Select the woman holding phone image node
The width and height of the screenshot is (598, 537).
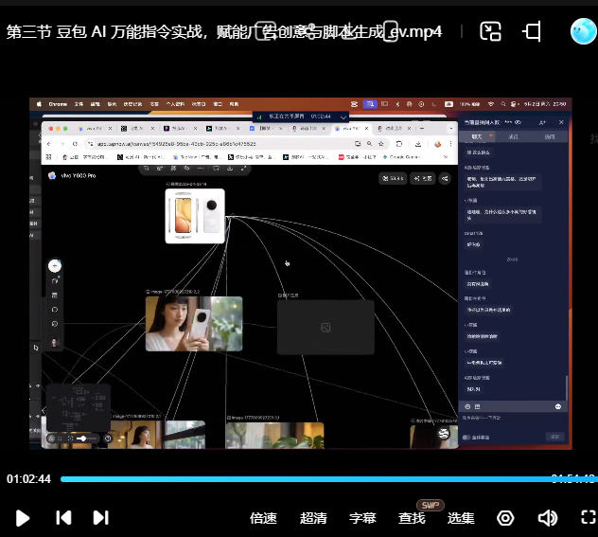tap(194, 324)
